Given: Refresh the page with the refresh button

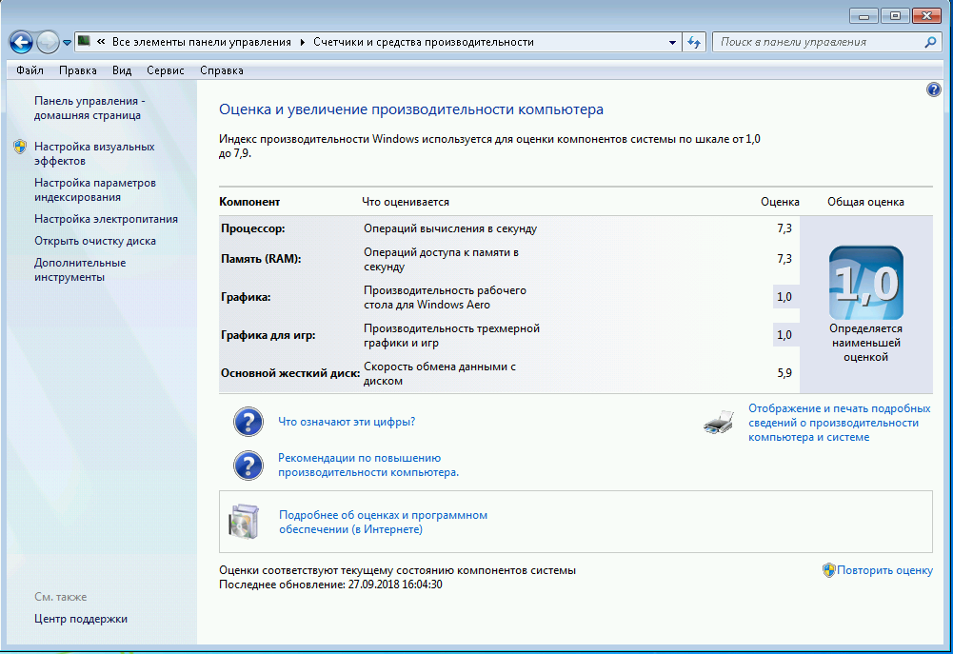Looking at the screenshot, I should click(694, 42).
